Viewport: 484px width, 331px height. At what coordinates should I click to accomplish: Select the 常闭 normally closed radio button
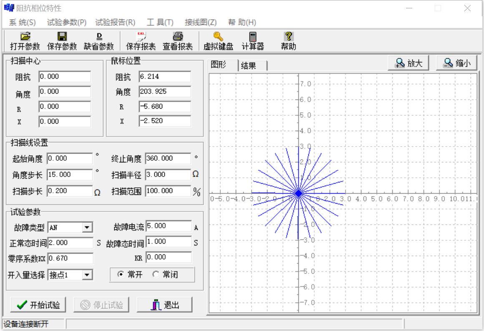click(x=156, y=275)
